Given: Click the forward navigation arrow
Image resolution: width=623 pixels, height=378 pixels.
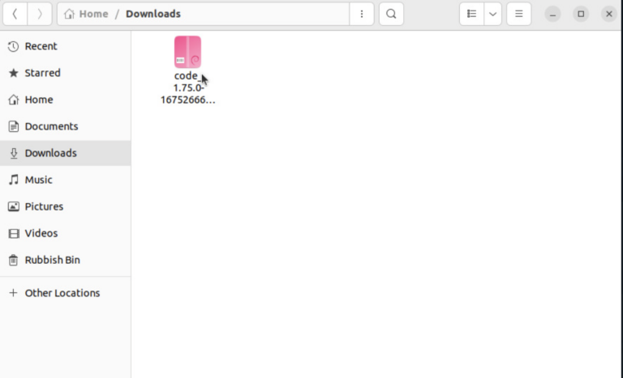Looking at the screenshot, I should point(40,14).
